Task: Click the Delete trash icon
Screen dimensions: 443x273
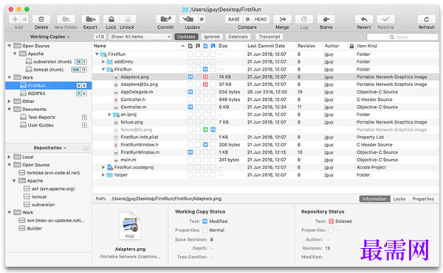Action: point(41,19)
